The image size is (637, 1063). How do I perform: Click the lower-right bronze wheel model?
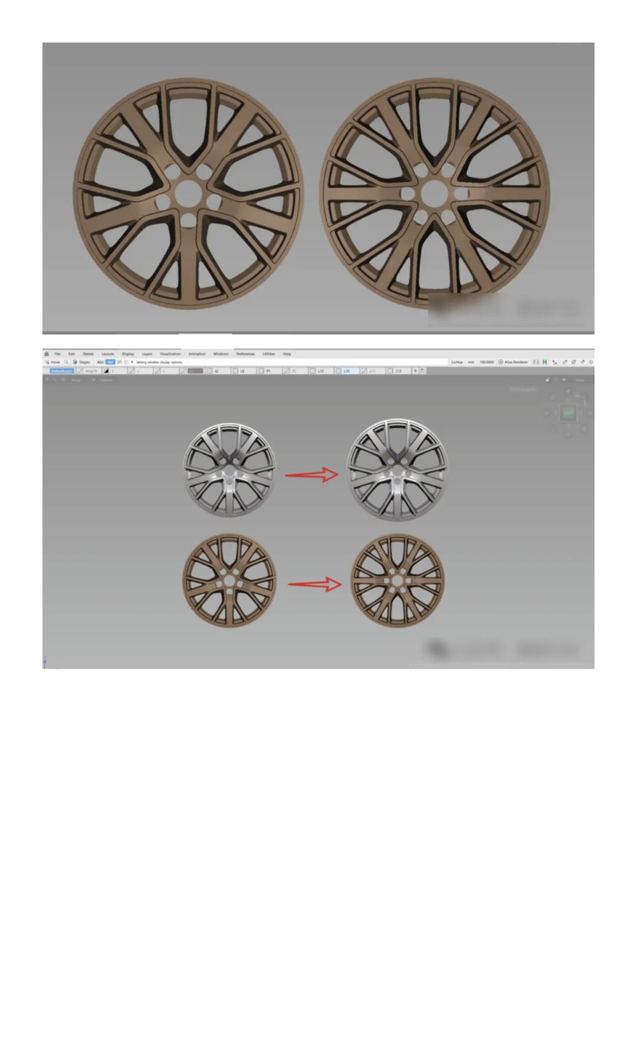(x=398, y=581)
